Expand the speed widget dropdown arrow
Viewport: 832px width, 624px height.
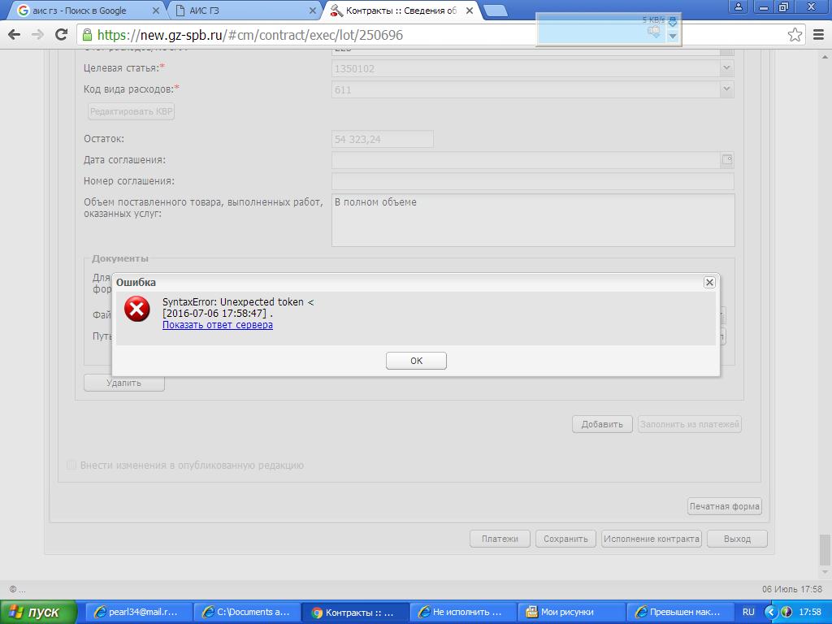point(673,37)
